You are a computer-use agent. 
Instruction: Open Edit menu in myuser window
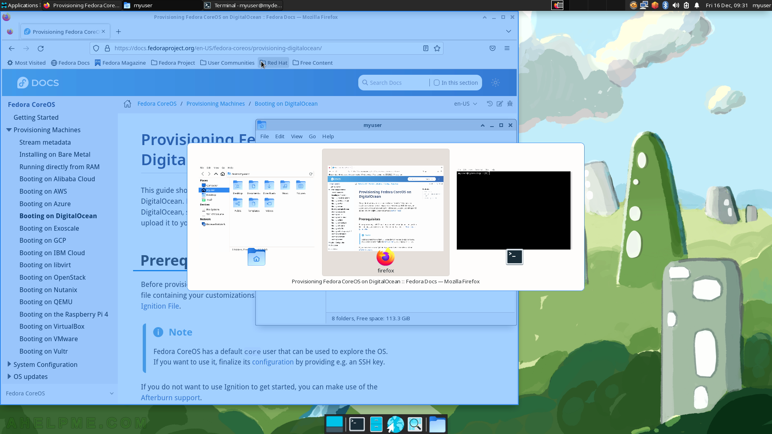pyautogui.click(x=280, y=137)
